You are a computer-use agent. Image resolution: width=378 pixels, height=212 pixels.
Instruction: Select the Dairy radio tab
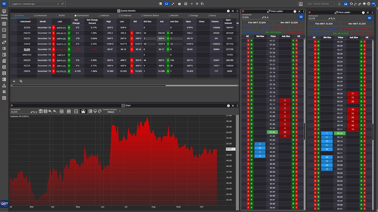coord(212,15)
